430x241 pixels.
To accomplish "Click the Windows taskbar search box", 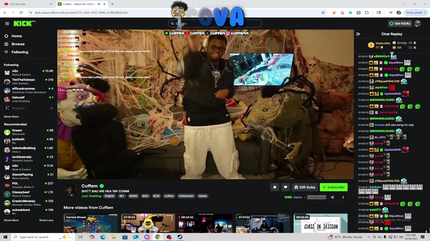I will tap(43, 237).
